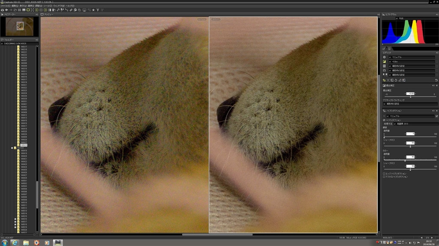Click the rotate-reset icon in edit tool row

coord(396,80)
